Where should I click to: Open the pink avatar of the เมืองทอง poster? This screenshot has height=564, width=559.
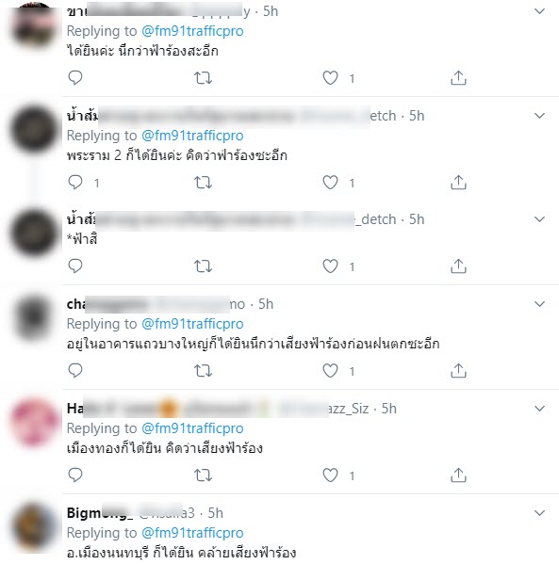[34, 422]
